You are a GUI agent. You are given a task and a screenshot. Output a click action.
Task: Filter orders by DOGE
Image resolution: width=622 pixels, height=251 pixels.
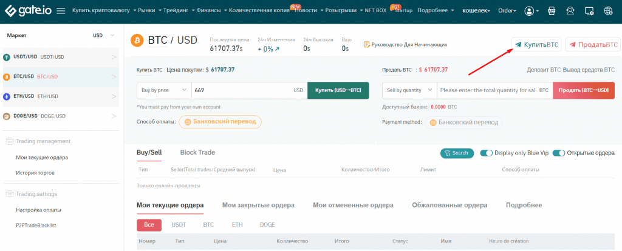point(267,225)
